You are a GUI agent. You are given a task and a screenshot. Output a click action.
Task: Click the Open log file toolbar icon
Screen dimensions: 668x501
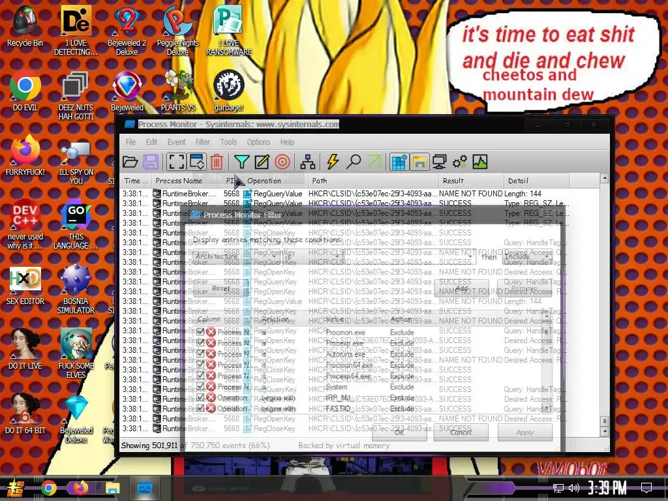coord(130,162)
